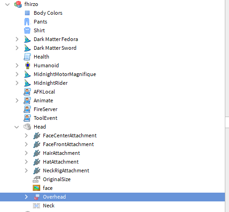Click the FaceCenterAttachment plug icon
This screenshot has height=212, width=229.
tap(36, 135)
